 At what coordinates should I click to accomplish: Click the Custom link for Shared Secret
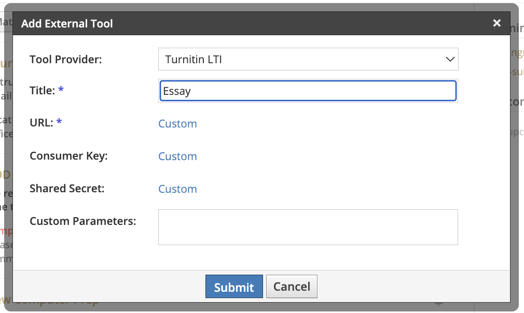(177, 189)
